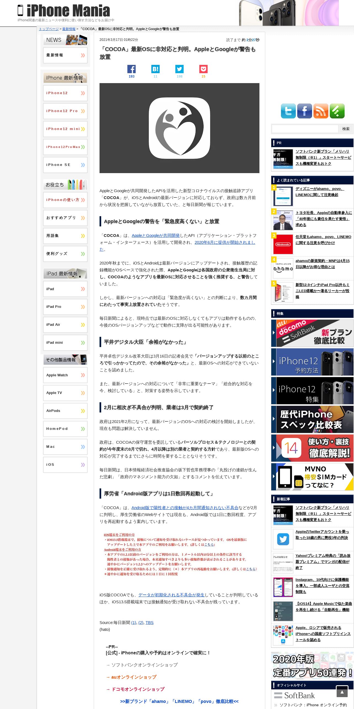
Task: Open 毎日新聞 source link (2)
Action: 141,623
